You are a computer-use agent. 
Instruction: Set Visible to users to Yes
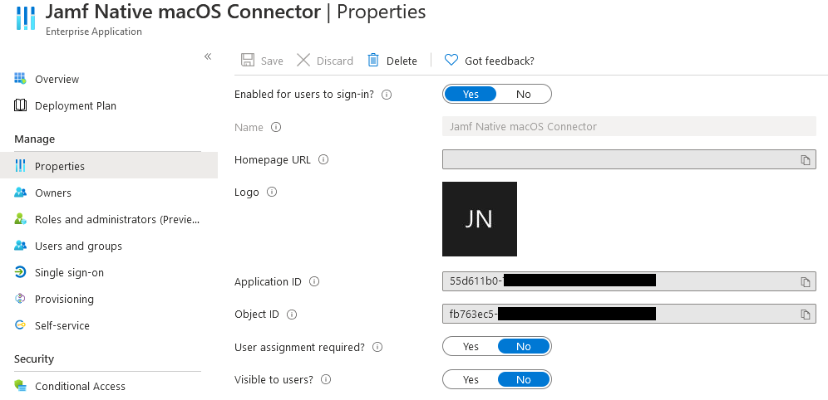(x=471, y=379)
